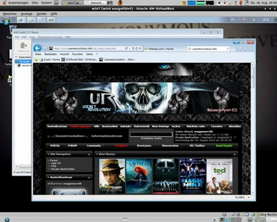Viewport: 277px width, 222px height.
Task: Open VirtualBox Maschine menu
Action: (10, 14)
